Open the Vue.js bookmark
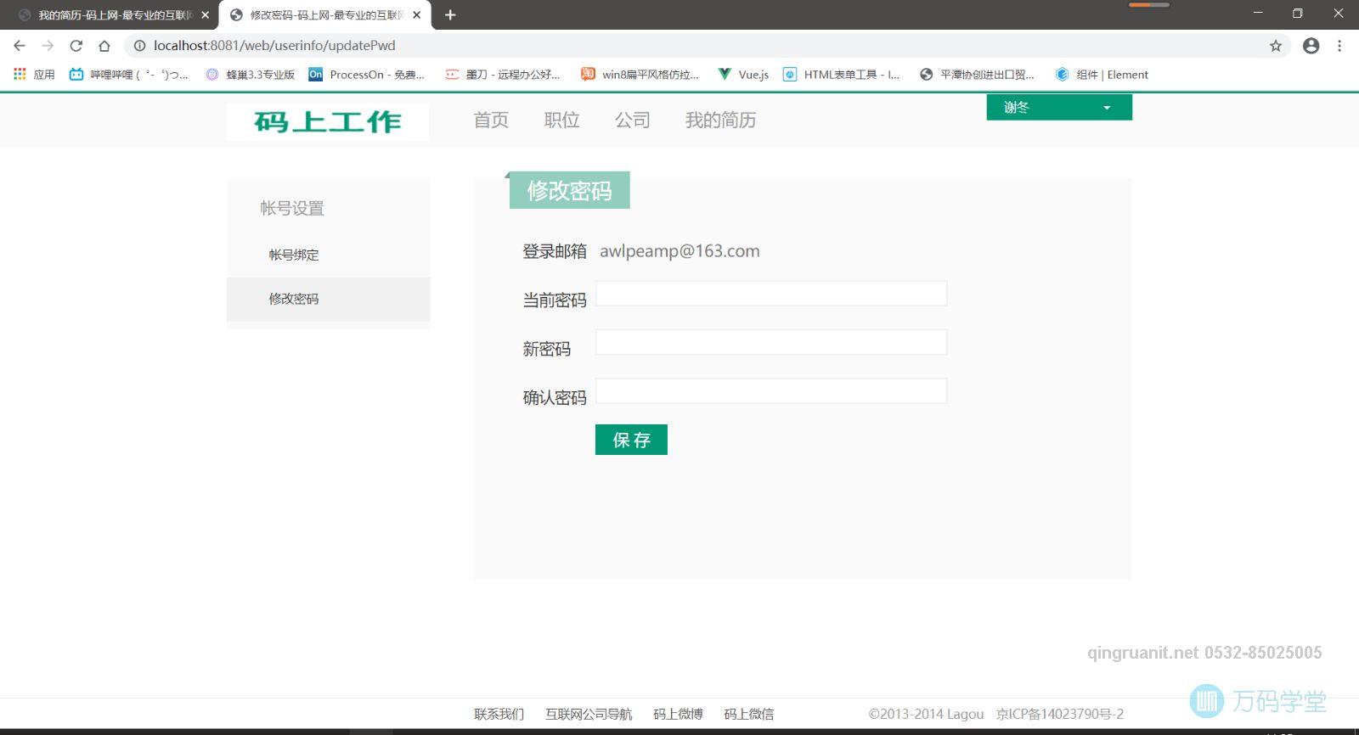 pyautogui.click(x=743, y=75)
